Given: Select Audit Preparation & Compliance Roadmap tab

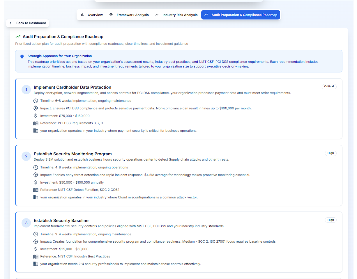Looking at the screenshot, I should click(x=241, y=15).
